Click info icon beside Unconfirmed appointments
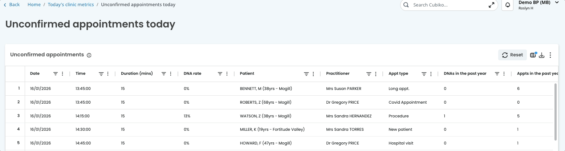 pyautogui.click(x=89, y=55)
